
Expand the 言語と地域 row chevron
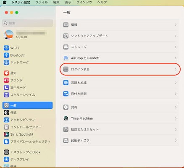point(176,83)
